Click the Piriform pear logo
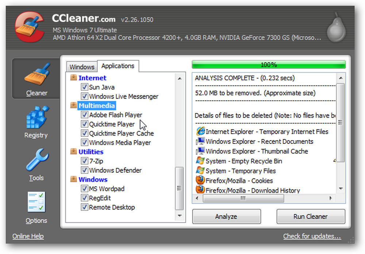 click(x=336, y=27)
